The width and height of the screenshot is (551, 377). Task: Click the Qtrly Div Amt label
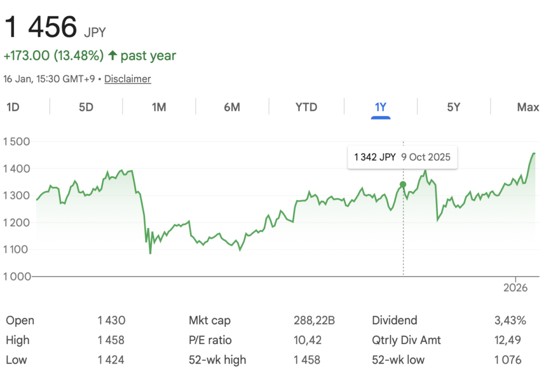coord(406,340)
